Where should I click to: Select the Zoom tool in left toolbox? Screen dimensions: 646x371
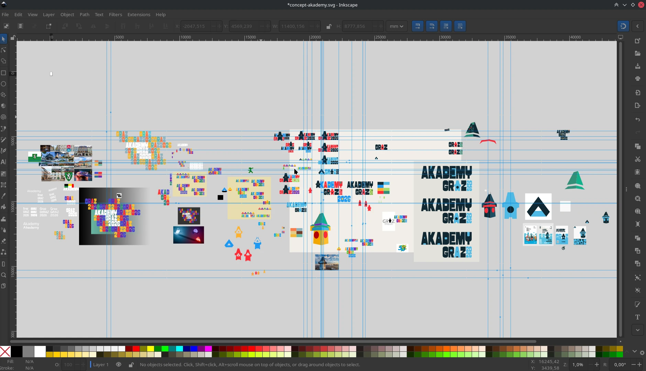(x=3, y=275)
